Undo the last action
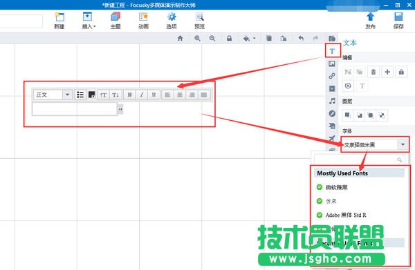Viewport: 415px width, 270px height. click(301, 38)
